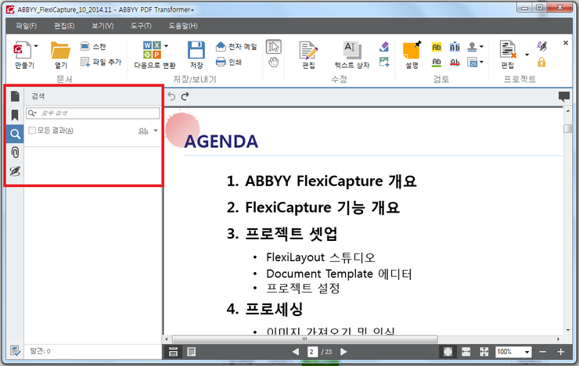Viewport: 579px width, 366px height.
Task: Click the 전자 메일 email button
Action: pyautogui.click(x=236, y=46)
